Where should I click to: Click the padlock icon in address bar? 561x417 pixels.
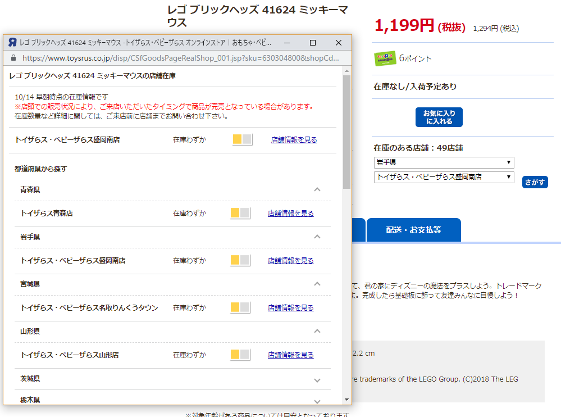tap(14, 58)
